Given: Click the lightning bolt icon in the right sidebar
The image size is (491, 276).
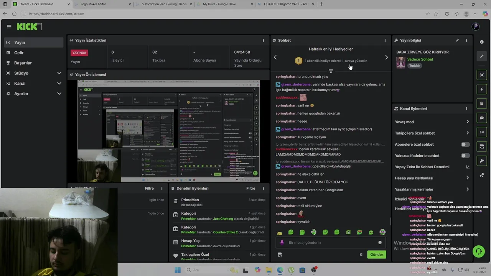Looking at the screenshot, I should click(x=482, y=89).
